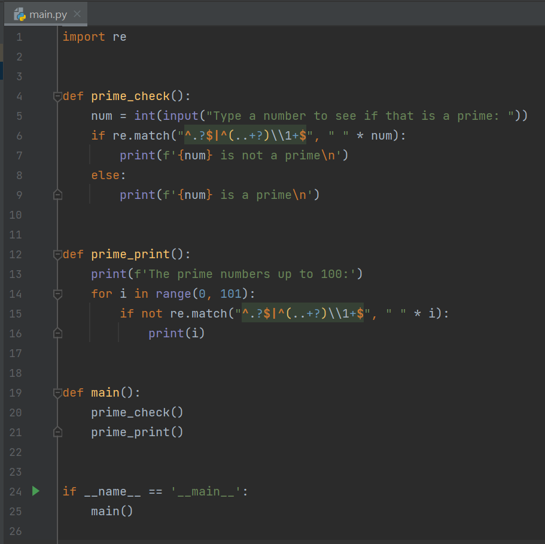Click print(i) on line 16
This screenshot has height=544, width=545.
(x=176, y=334)
